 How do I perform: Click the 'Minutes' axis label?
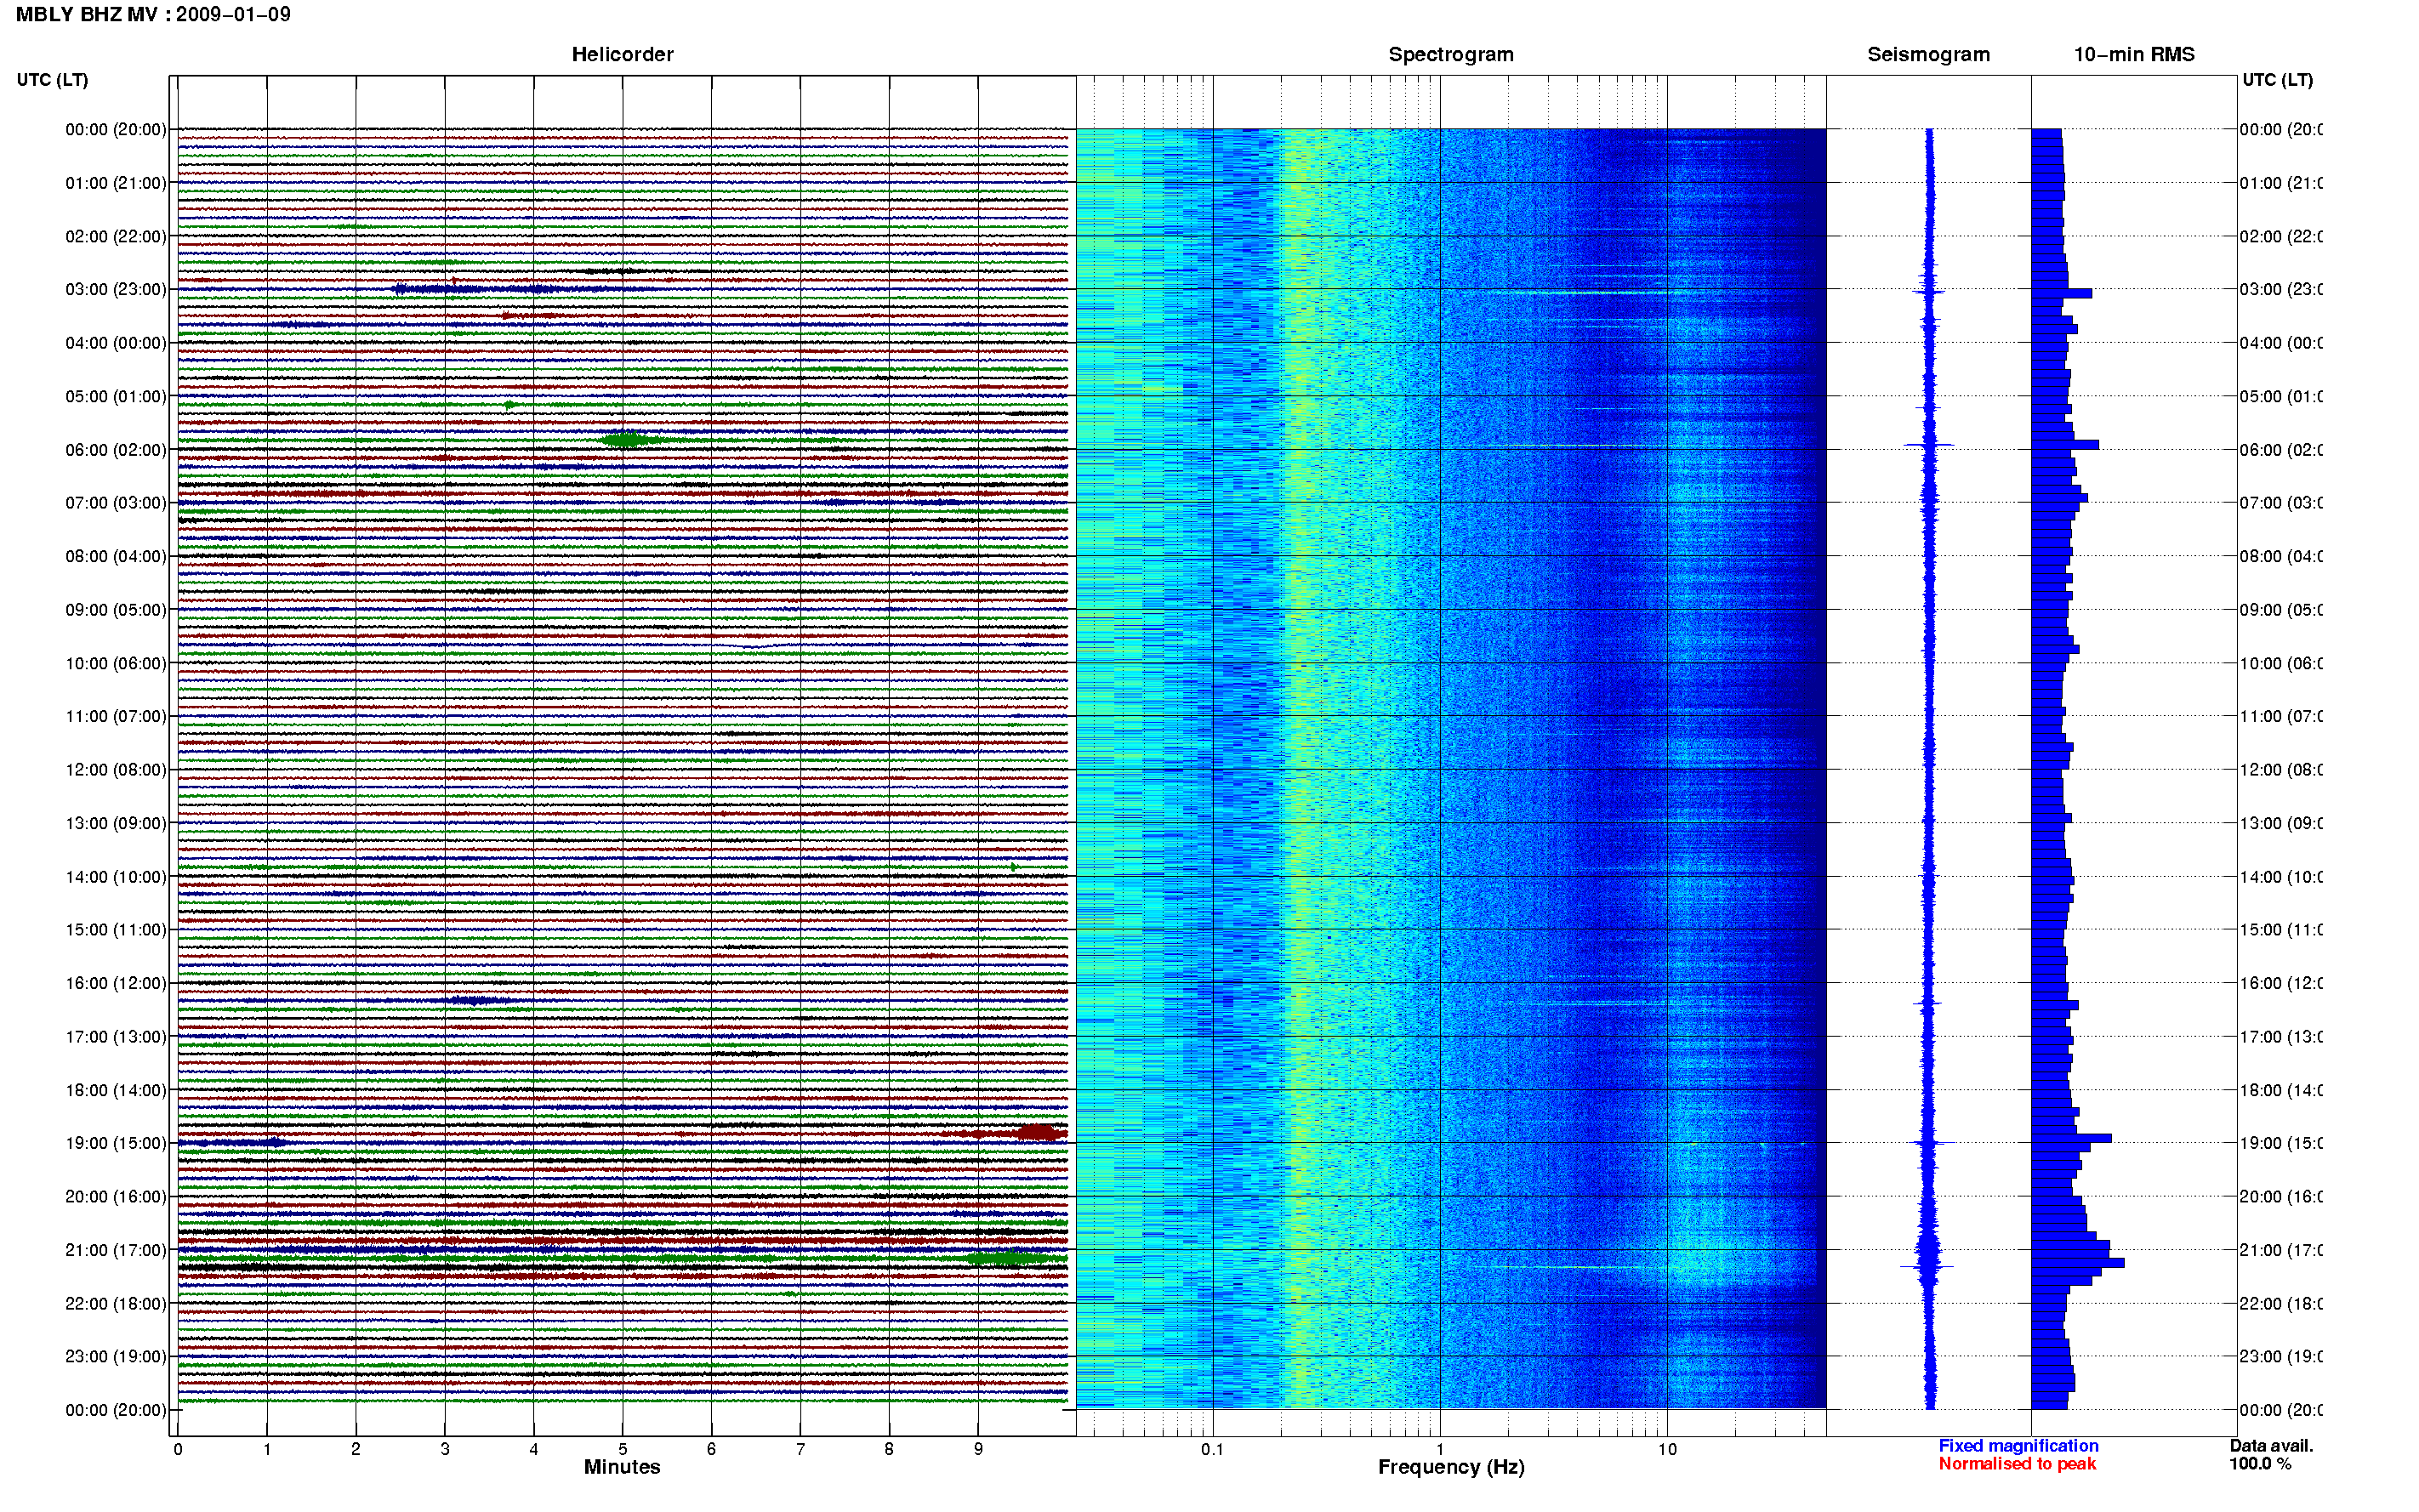[x=622, y=1467]
